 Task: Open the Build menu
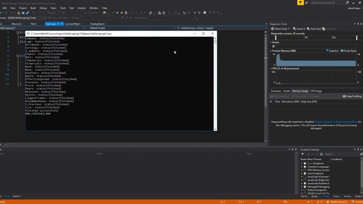[x=33, y=8]
